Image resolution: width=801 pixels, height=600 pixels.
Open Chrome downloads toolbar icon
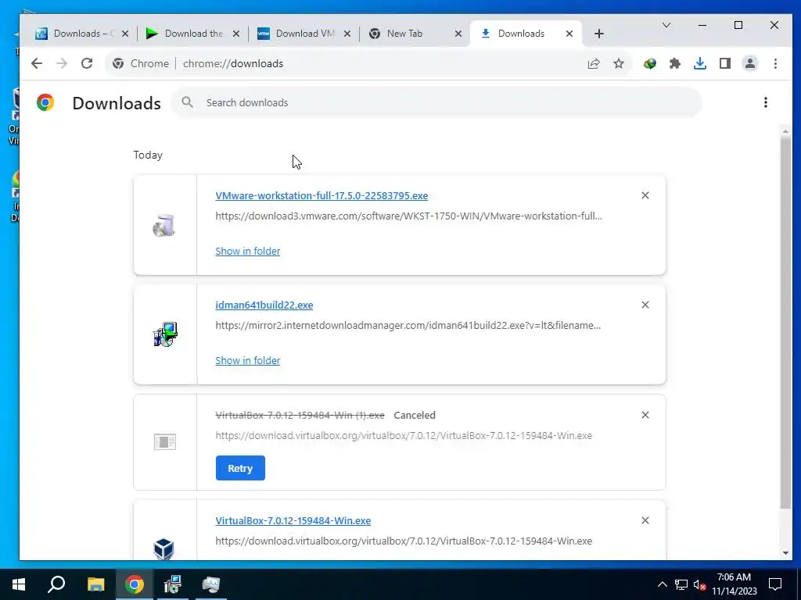pyautogui.click(x=700, y=63)
